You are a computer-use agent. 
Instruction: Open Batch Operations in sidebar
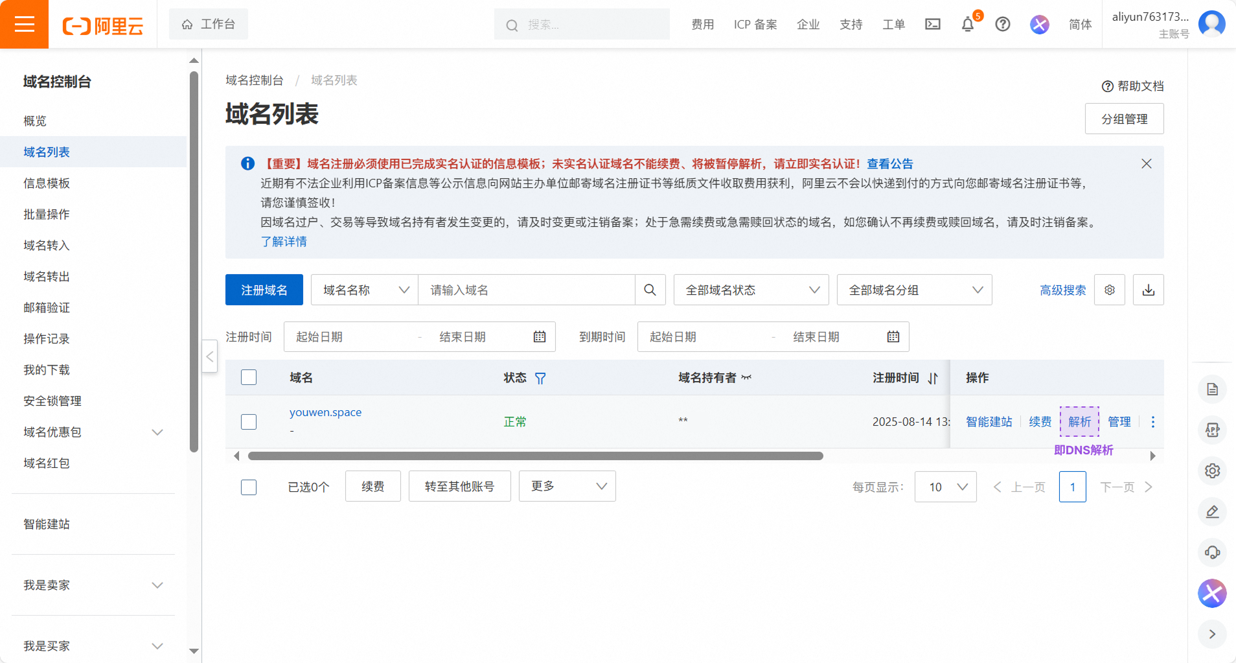(47, 215)
